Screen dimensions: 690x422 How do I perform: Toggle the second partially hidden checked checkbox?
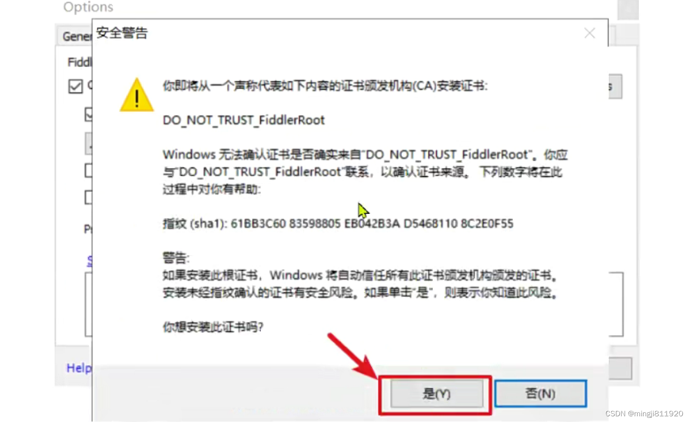(89, 114)
